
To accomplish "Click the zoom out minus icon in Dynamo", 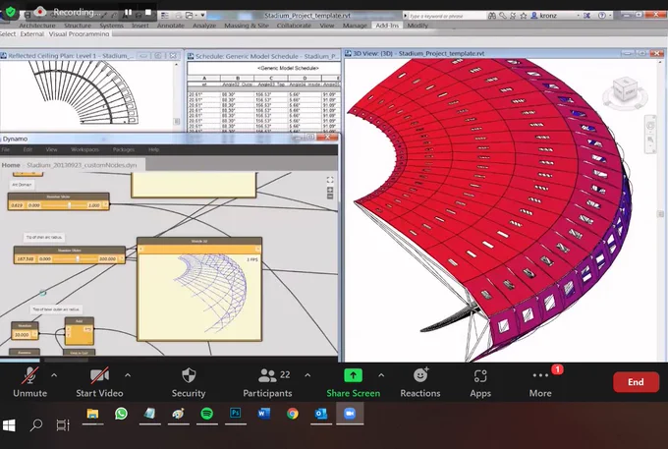I will pos(330,196).
